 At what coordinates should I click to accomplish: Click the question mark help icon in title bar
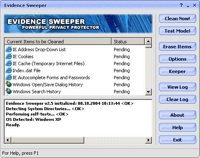[x=181, y=5]
